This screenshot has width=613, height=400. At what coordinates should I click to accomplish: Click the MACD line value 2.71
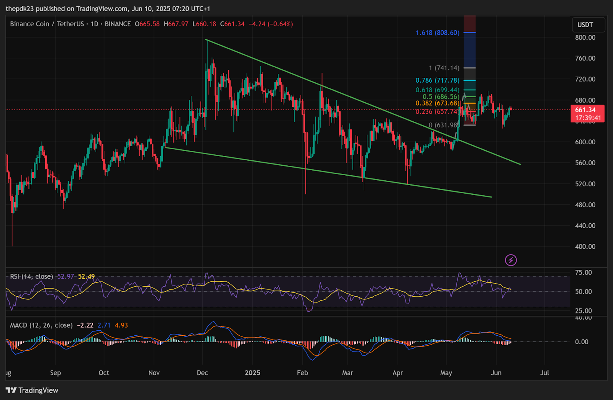point(104,325)
